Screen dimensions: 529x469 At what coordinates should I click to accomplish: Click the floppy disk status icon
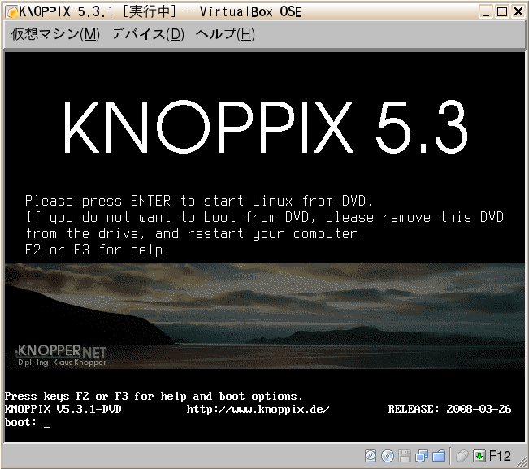click(x=405, y=456)
